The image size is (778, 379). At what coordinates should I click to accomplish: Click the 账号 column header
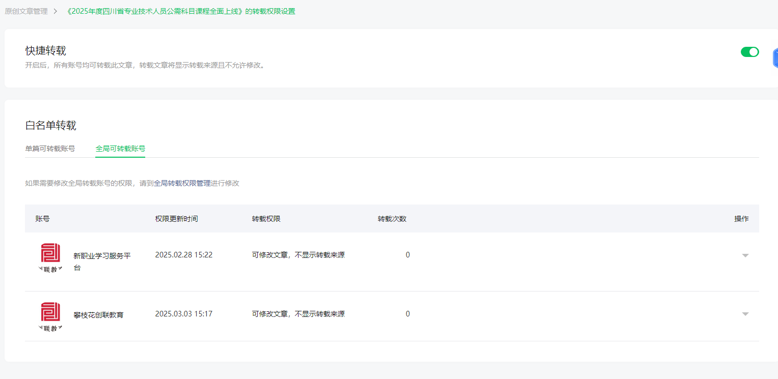click(42, 219)
